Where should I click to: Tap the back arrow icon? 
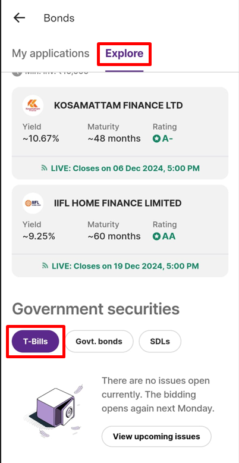pyautogui.click(x=19, y=18)
